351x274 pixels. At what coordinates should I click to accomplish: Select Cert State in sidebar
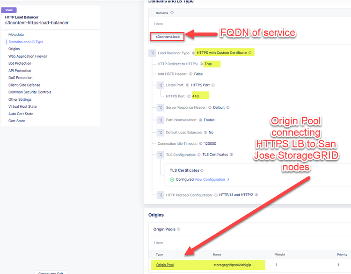click(x=17, y=121)
